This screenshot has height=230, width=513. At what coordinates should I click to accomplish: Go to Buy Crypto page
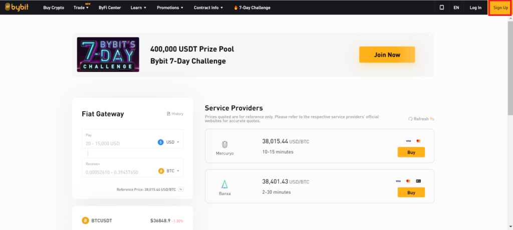click(x=54, y=8)
